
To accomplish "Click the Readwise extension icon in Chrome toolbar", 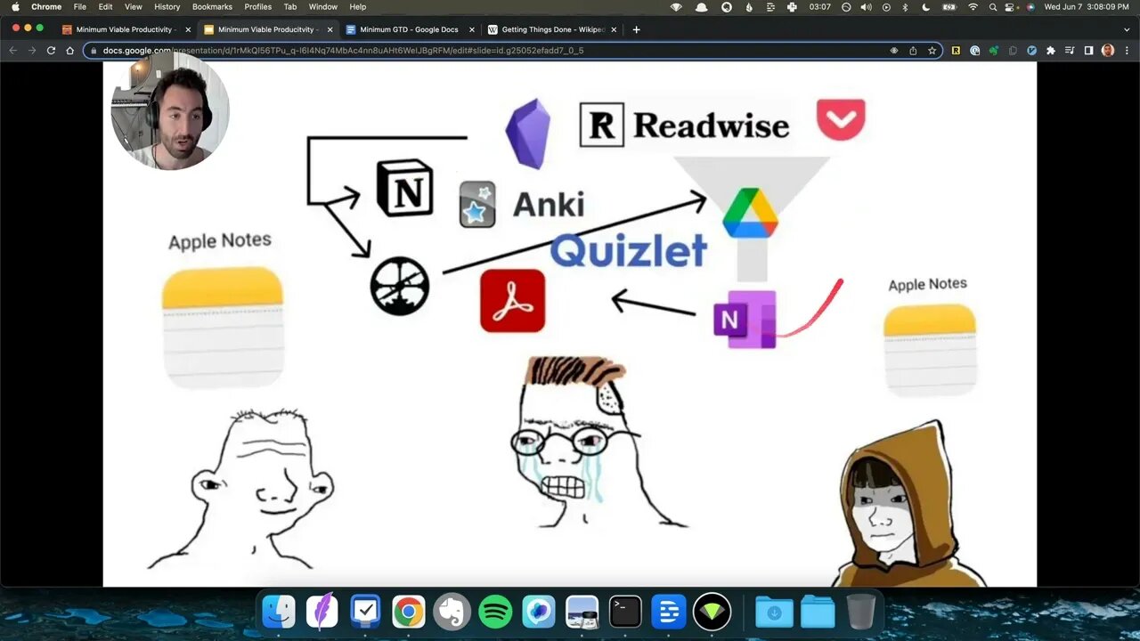I will tap(956, 51).
